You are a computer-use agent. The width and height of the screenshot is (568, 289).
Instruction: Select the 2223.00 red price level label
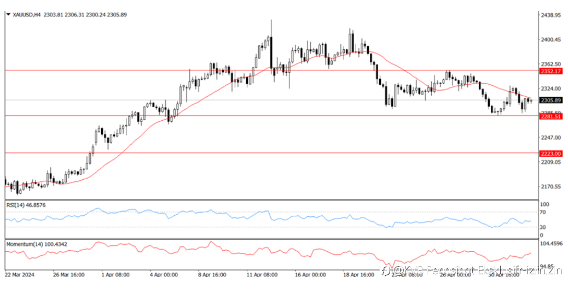[x=551, y=154]
